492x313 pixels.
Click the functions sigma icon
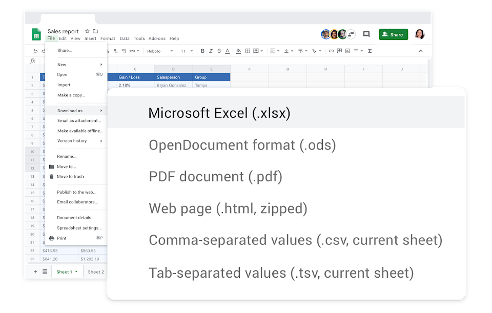pyautogui.click(x=370, y=51)
